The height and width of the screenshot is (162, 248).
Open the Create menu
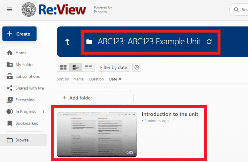point(19,34)
